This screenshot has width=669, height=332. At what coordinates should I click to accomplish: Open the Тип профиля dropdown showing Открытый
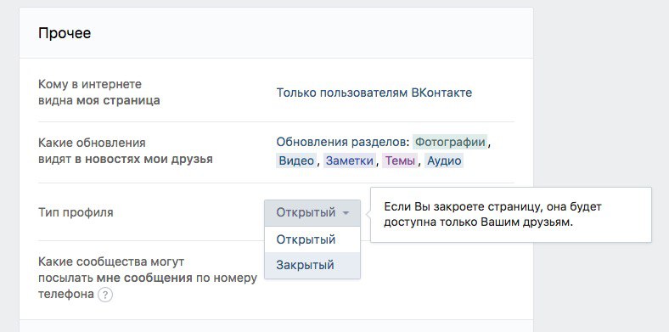point(312,212)
